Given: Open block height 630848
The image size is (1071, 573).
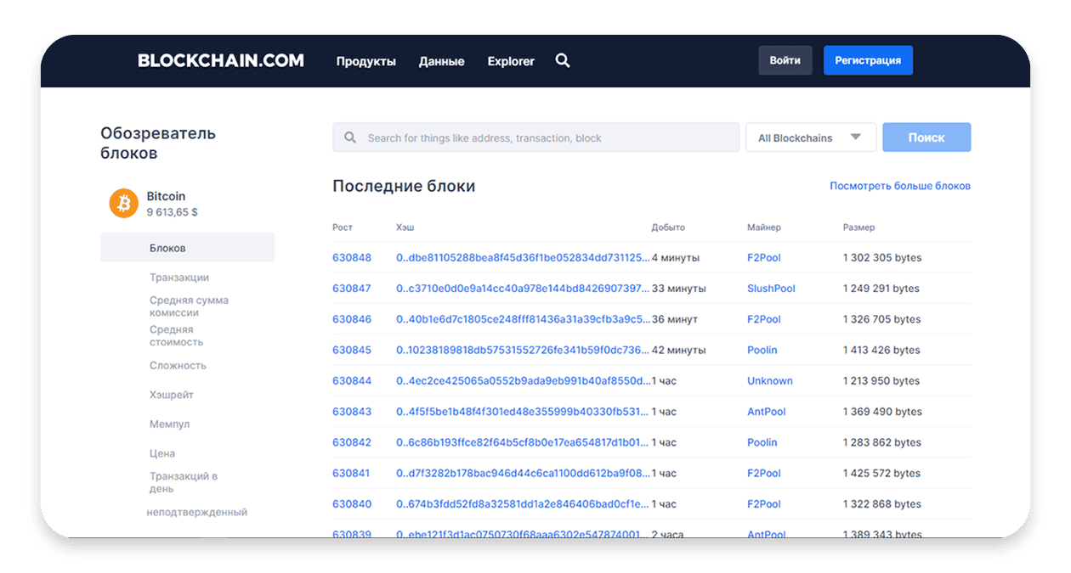Looking at the screenshot, I should click(x=352, y=258).
